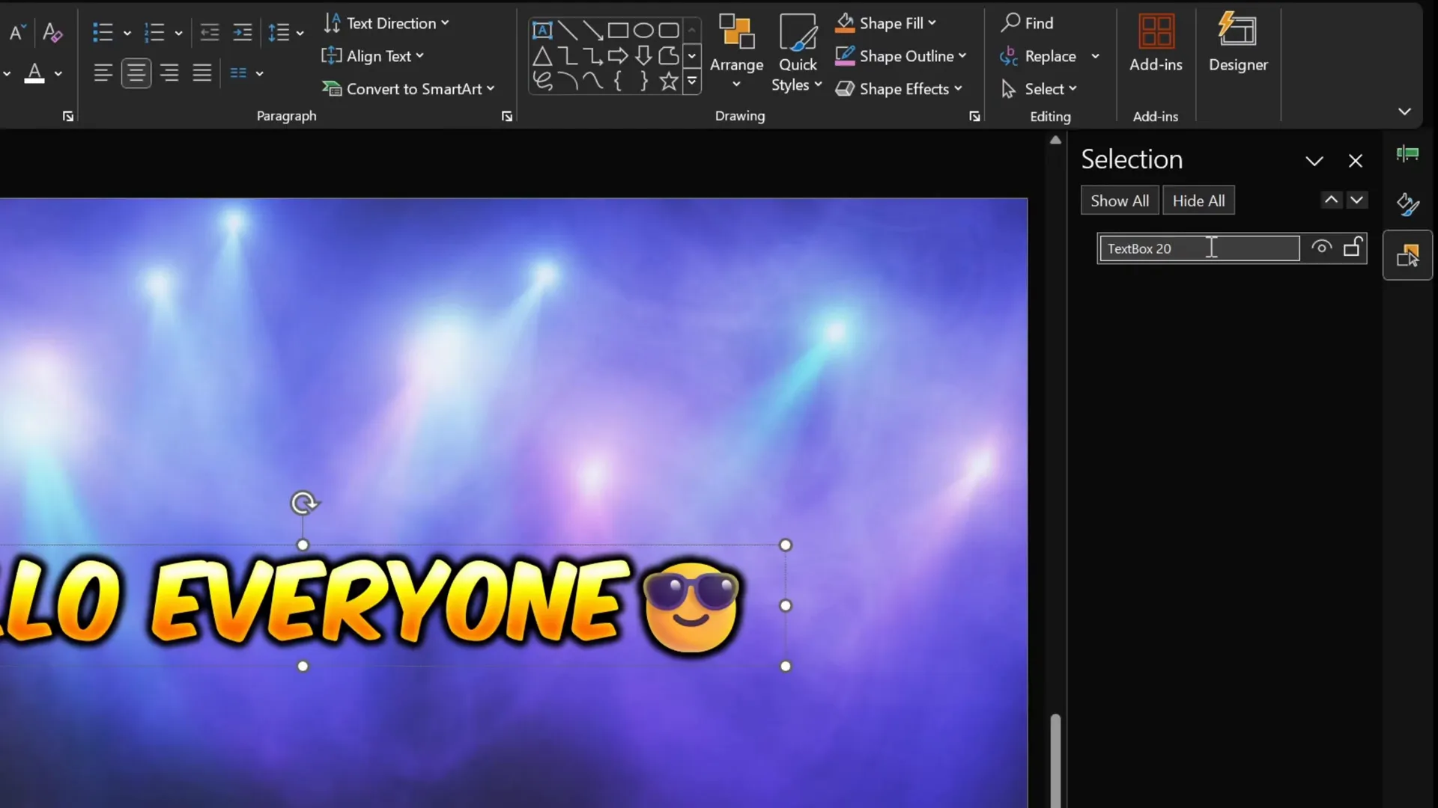Select the Down Arrow block shape

(643, 56)
